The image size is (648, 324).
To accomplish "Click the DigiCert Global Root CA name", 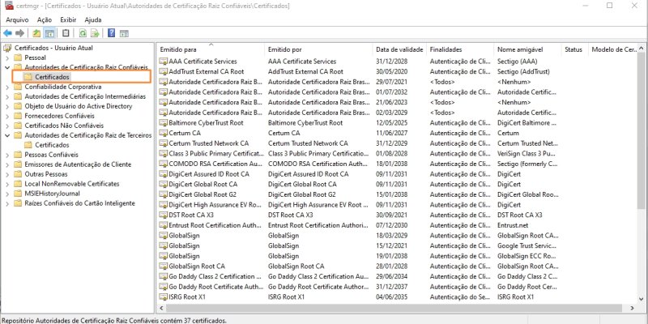I will pos(203,185).
